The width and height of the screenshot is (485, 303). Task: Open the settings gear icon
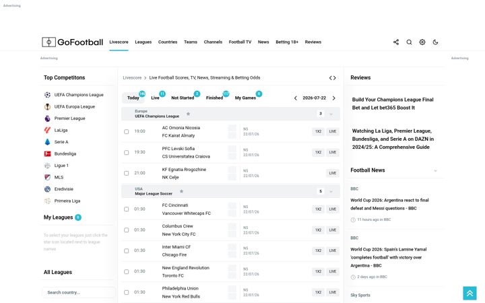(422, 42)
